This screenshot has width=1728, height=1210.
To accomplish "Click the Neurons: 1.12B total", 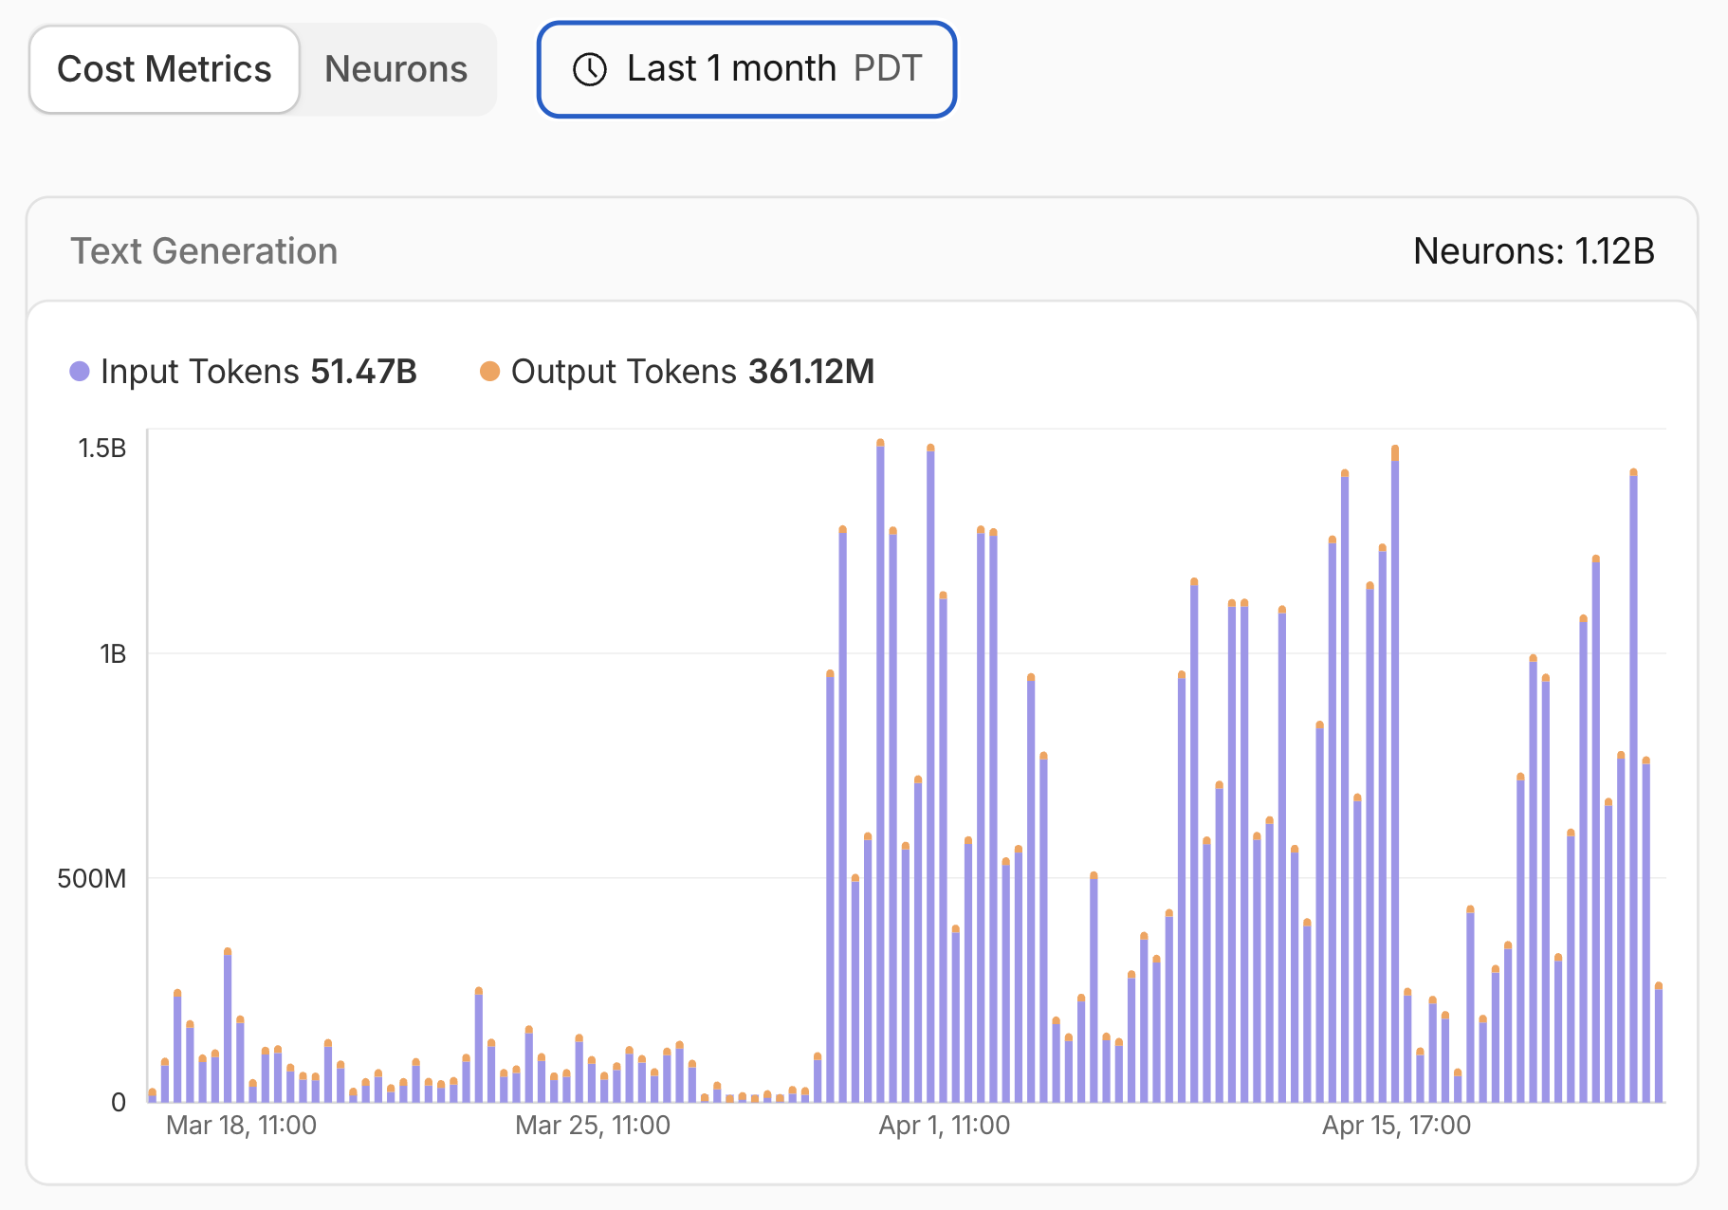I will [1533, 251].
